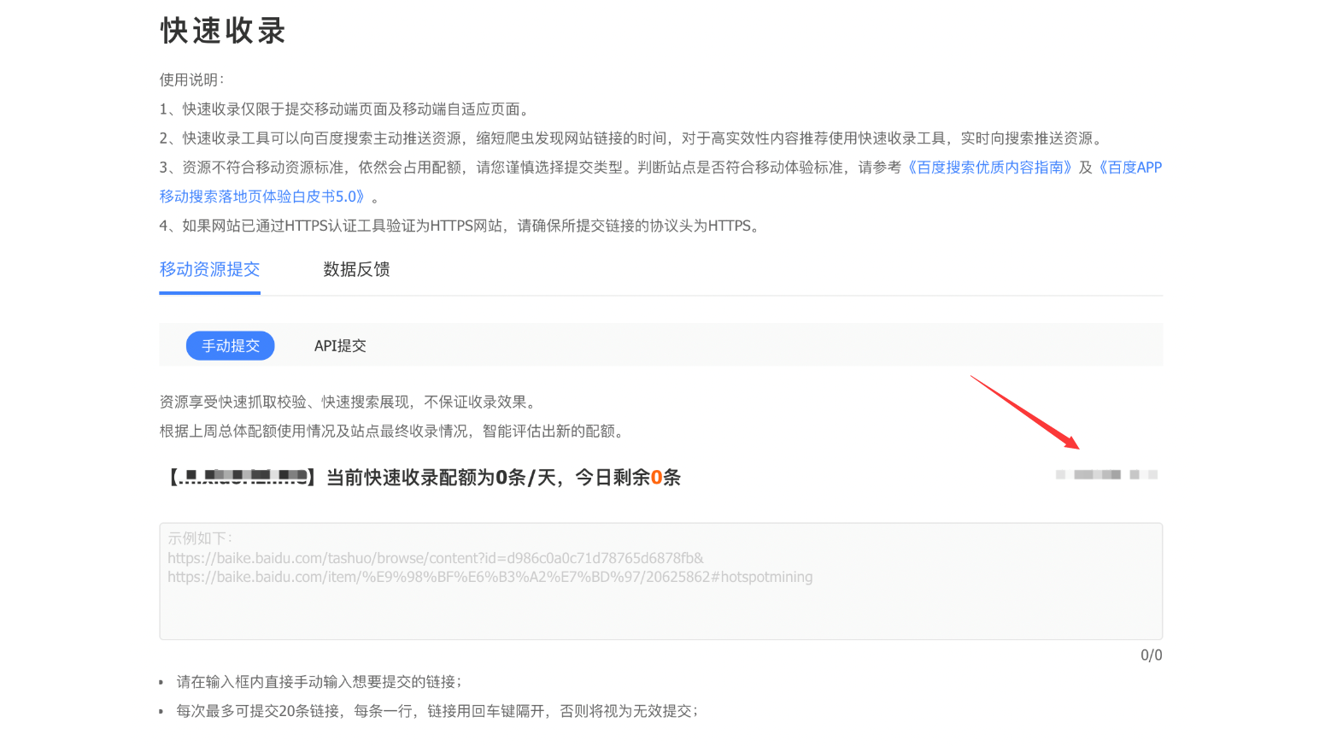Click the 使用说明 instructions heading
Image resolution: width=1331 pixels, height=746 pixels.
(186, 79)
